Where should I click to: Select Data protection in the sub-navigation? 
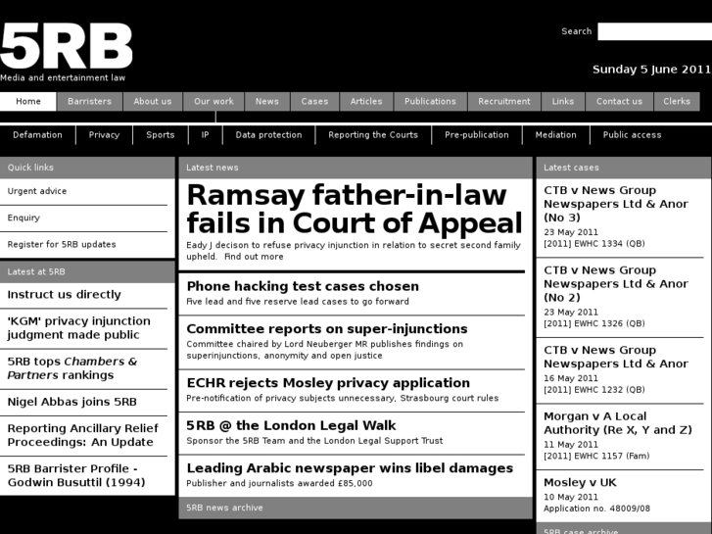click(268, 135)
